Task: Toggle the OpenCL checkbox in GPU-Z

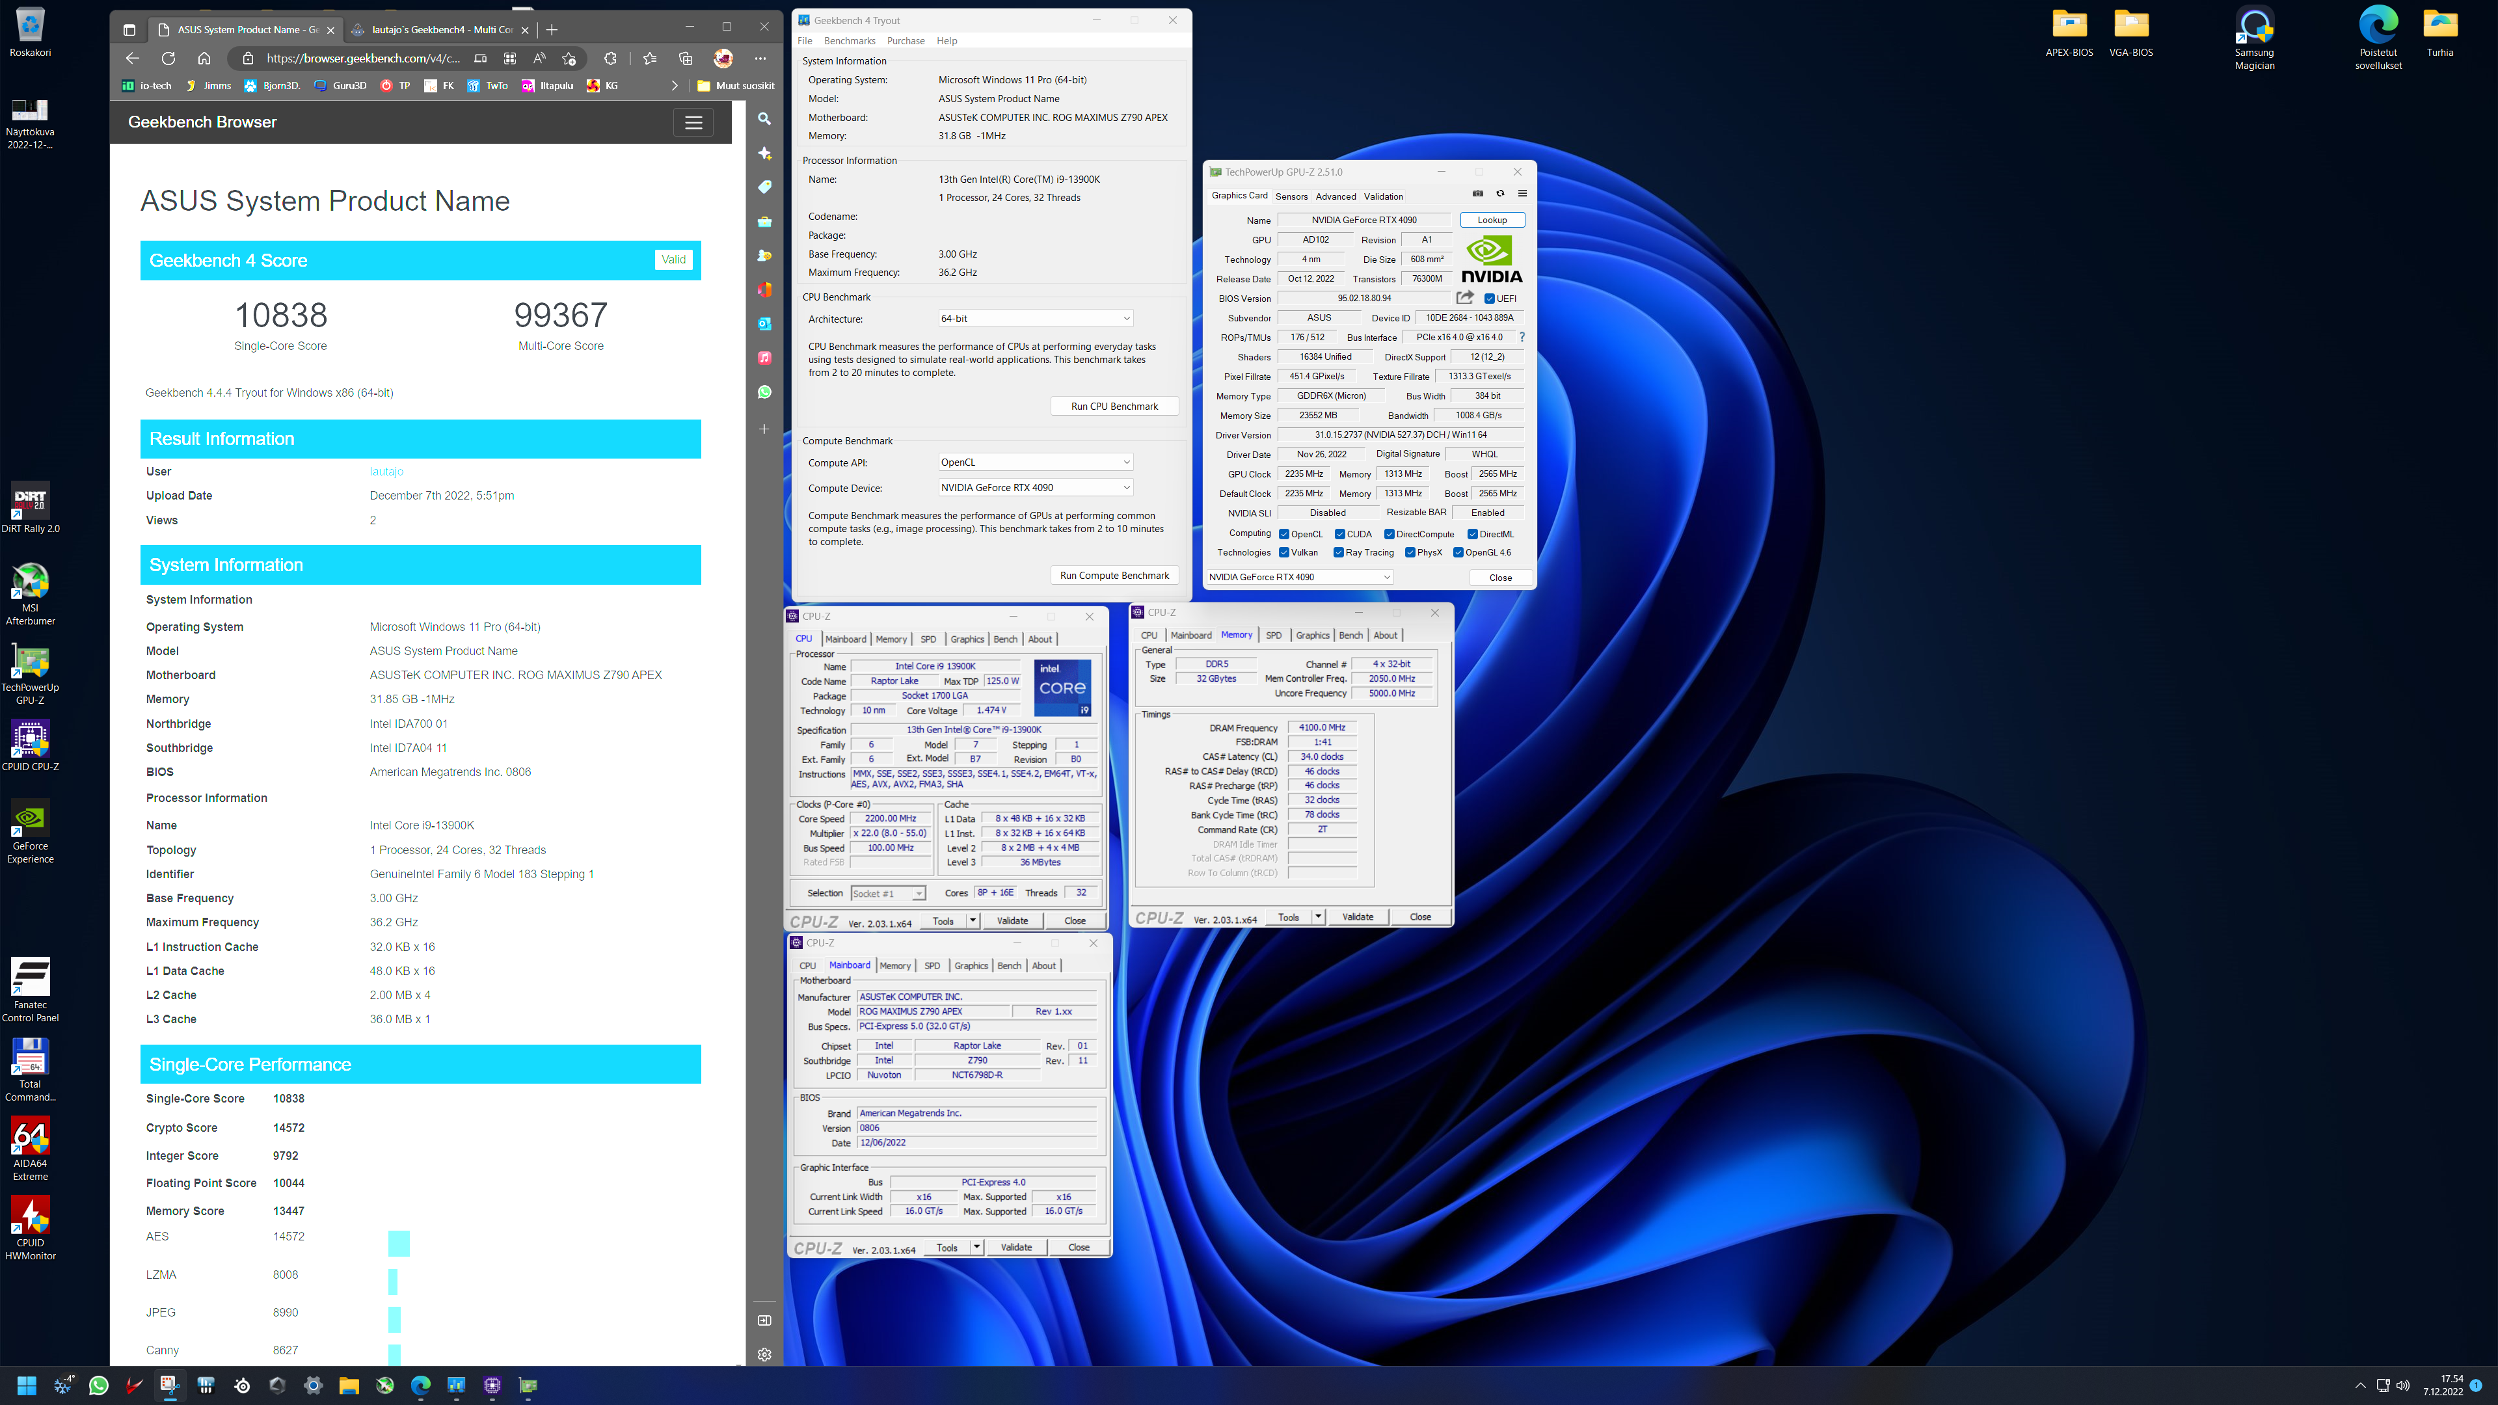Action: (x=1284, y=534)
